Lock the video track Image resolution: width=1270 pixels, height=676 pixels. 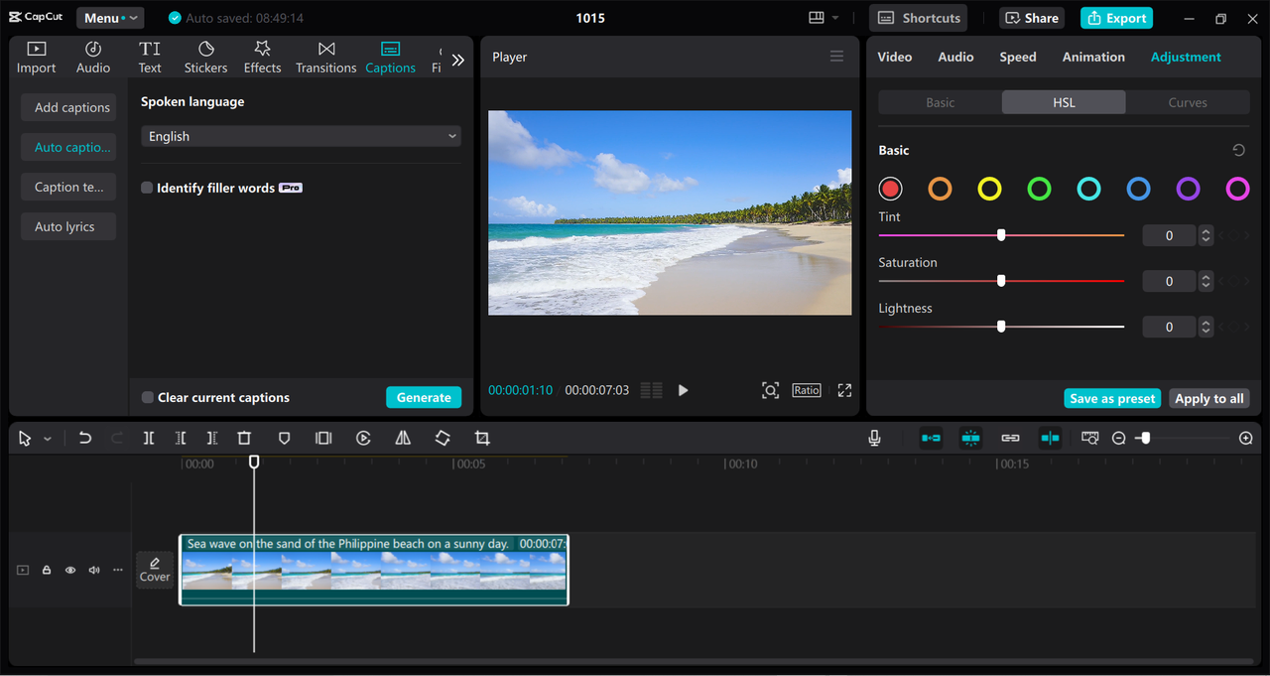47,570
